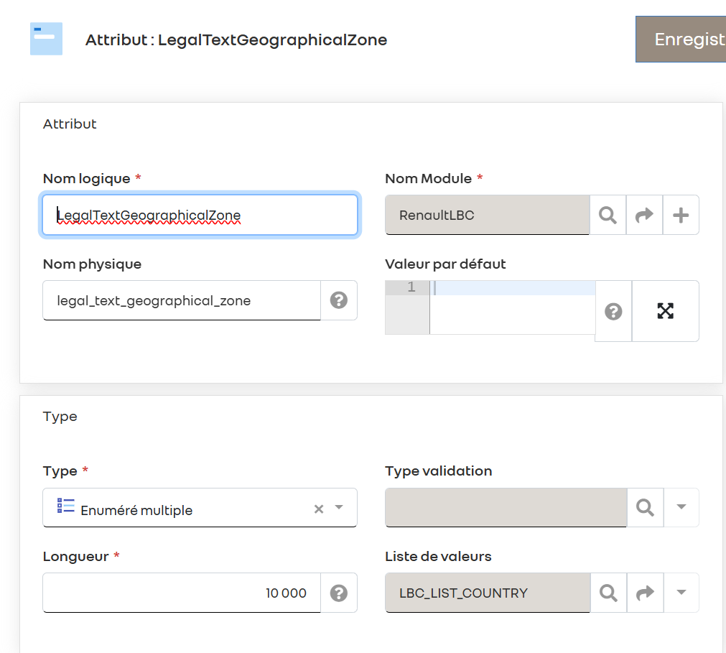Click into the Nom physique field
The height and width of the screenshot is (653, 726).
[x=181, y=300]
